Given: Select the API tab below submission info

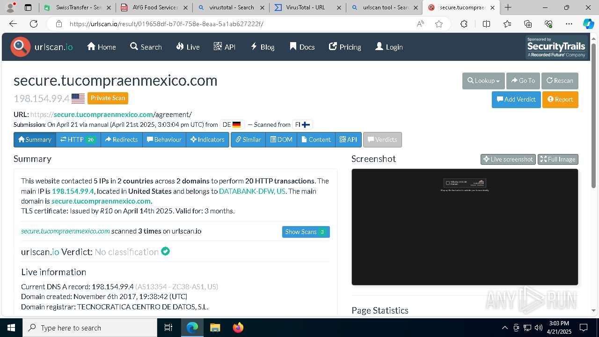Looking at the screenshot, I should (348, 139).
